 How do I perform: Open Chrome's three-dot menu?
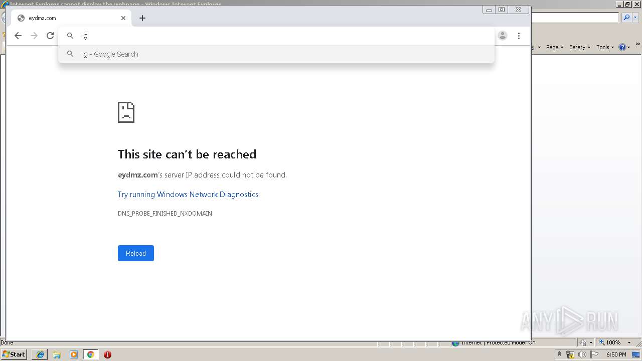[x=519, y=36]
